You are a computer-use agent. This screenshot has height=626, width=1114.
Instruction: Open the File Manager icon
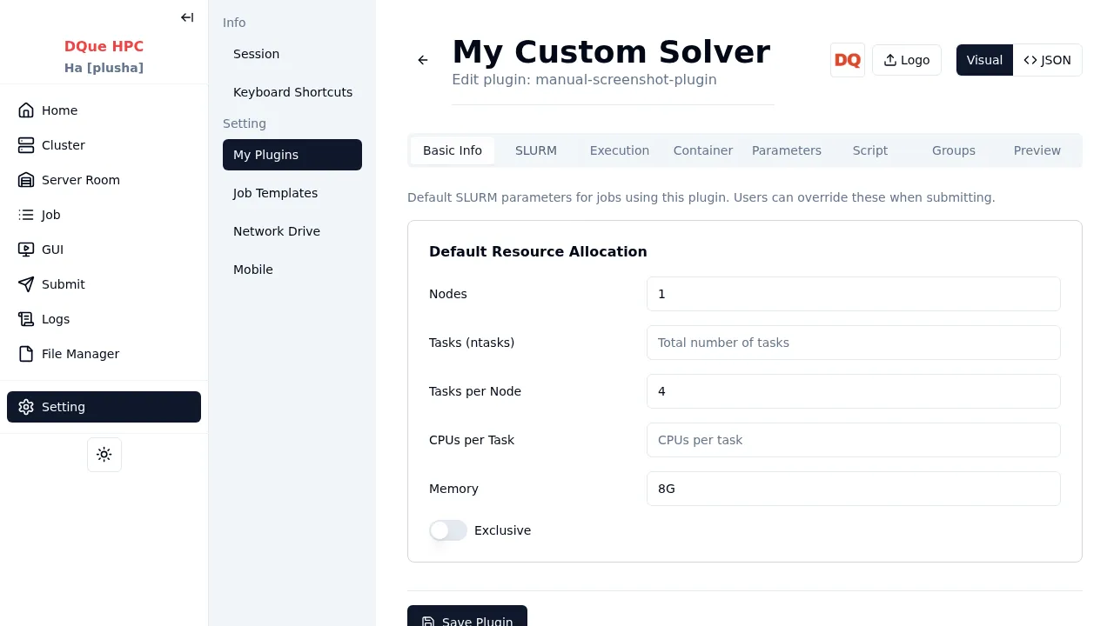pyautogui.click(x=26, y=354)
